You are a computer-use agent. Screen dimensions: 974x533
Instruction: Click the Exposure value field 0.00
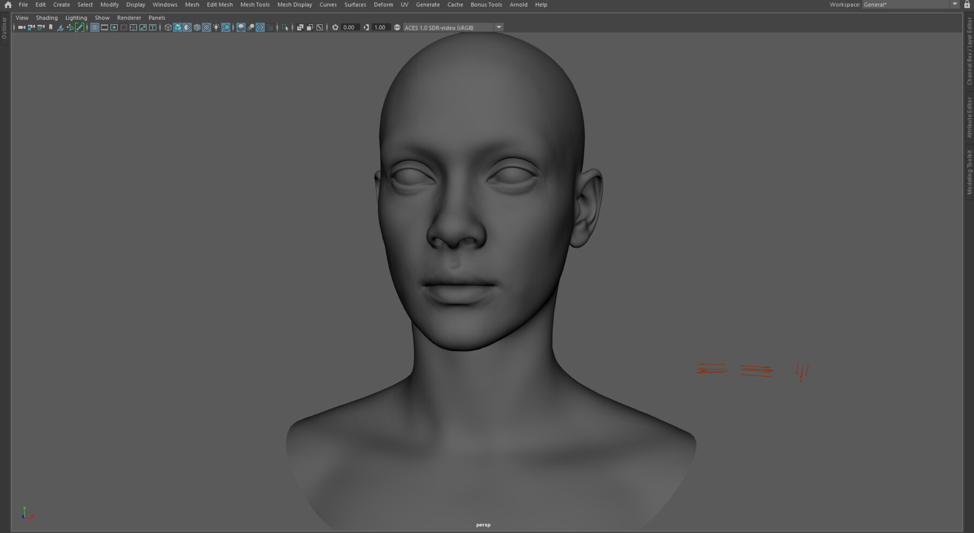[350, 28]
